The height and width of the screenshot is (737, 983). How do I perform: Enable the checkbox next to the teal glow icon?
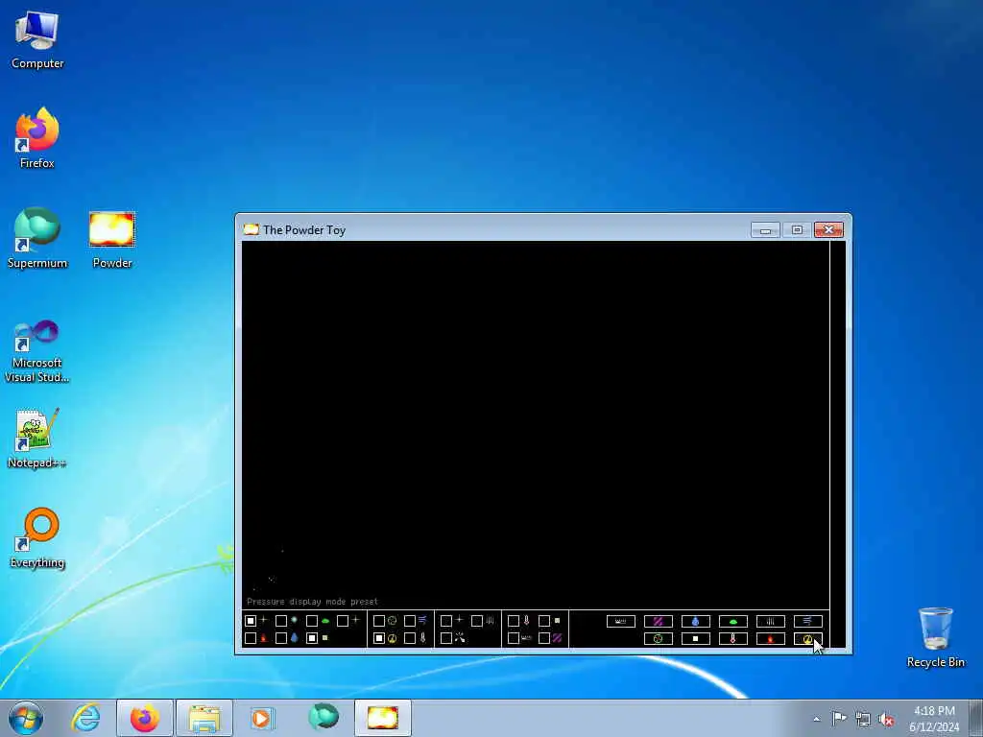point(281,621)
